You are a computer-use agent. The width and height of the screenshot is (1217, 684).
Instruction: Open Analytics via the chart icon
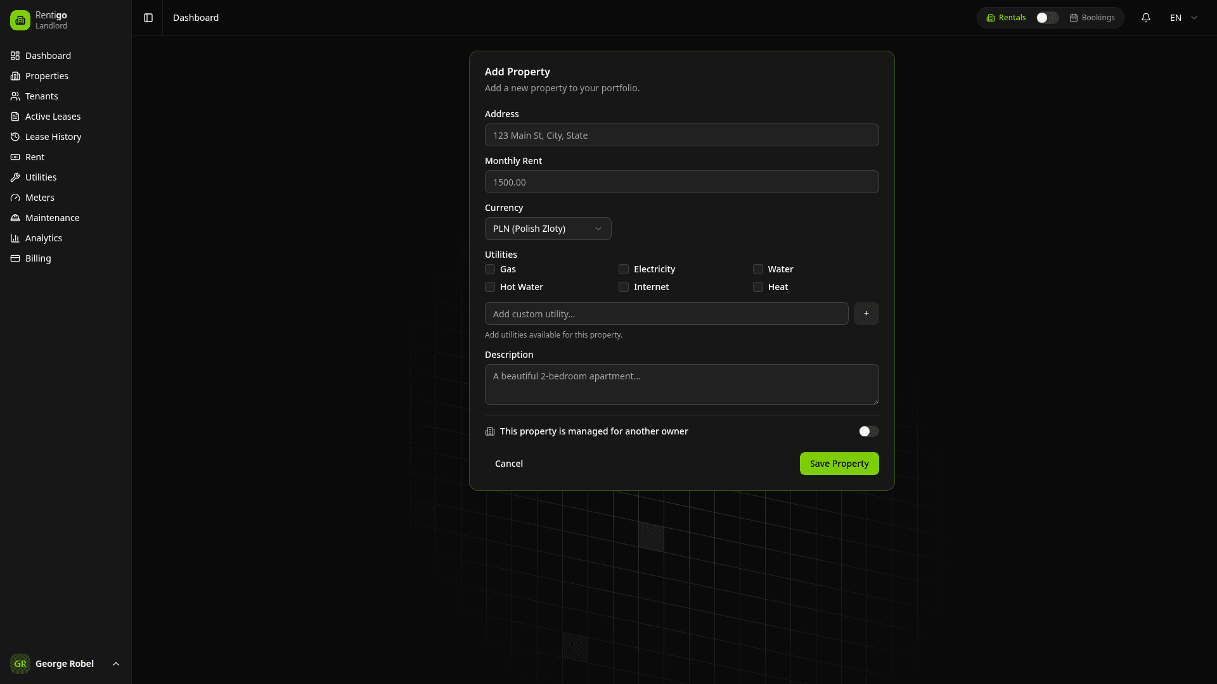pyautogui.click(x=15, y=238)
